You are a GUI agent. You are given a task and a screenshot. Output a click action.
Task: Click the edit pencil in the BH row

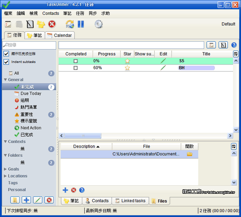point(163,68)
